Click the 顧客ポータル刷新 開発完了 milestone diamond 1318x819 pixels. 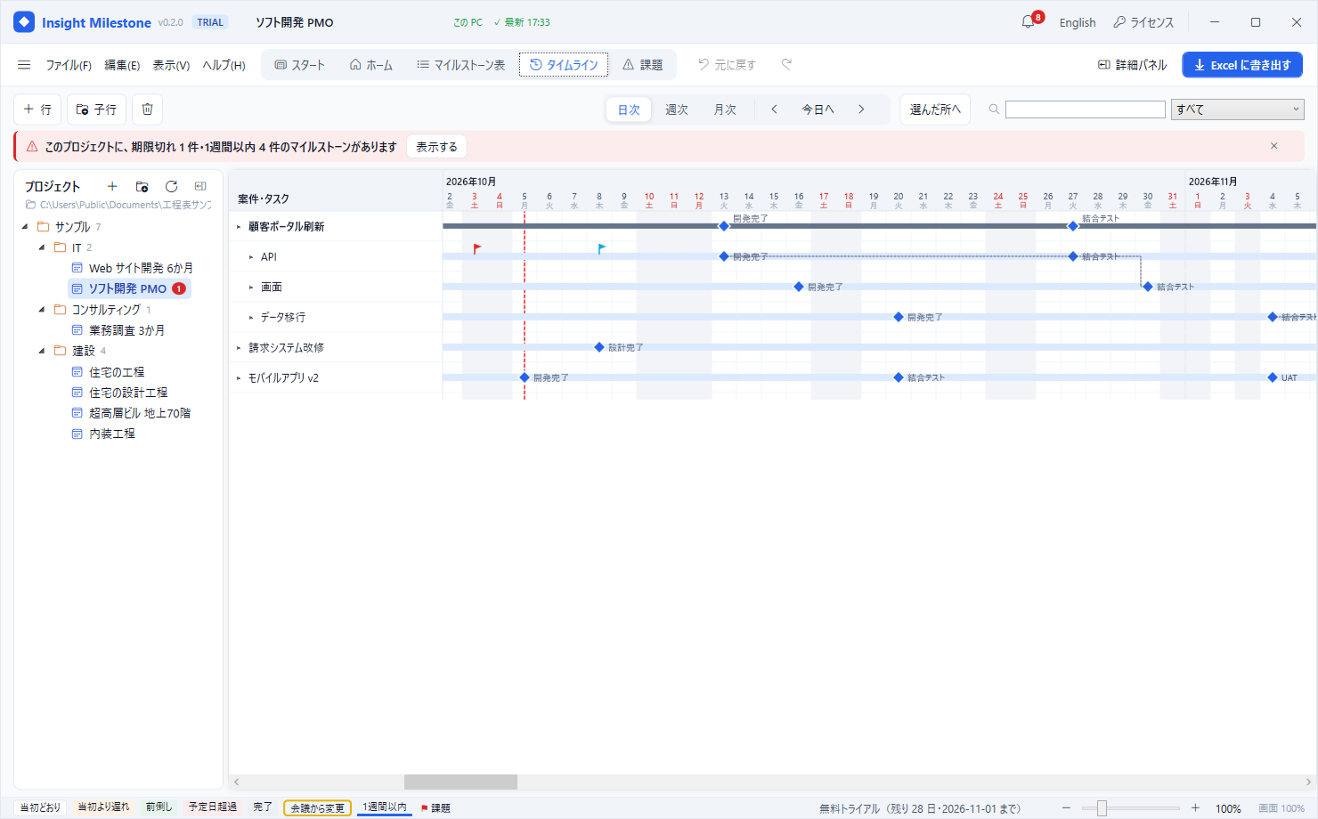pos(724,226)
